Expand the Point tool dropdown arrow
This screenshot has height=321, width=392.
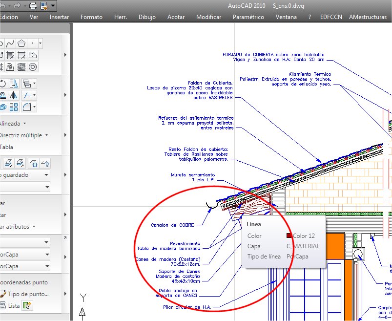(x=40, y=43)
